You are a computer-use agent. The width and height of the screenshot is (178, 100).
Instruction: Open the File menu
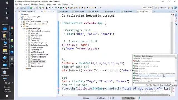16,4
